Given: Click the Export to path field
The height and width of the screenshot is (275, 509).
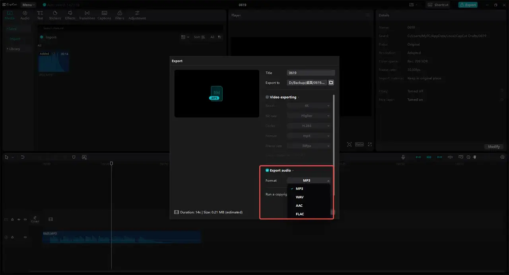Looking at the screenshot, I should 307,83.
